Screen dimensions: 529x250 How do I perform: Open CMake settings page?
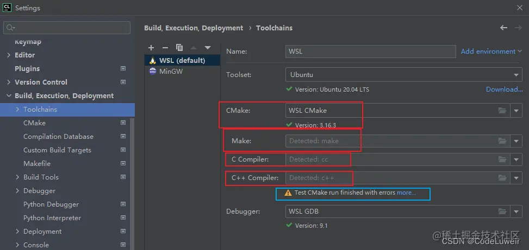(34, 123)
